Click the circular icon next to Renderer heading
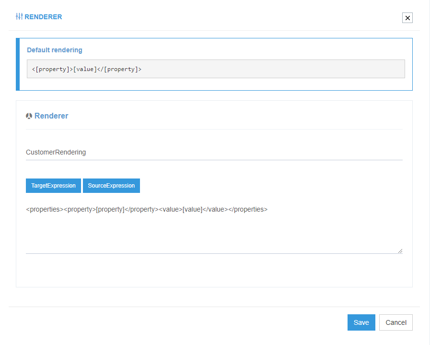Screen dimensions: 430x345 pos(29,115)
